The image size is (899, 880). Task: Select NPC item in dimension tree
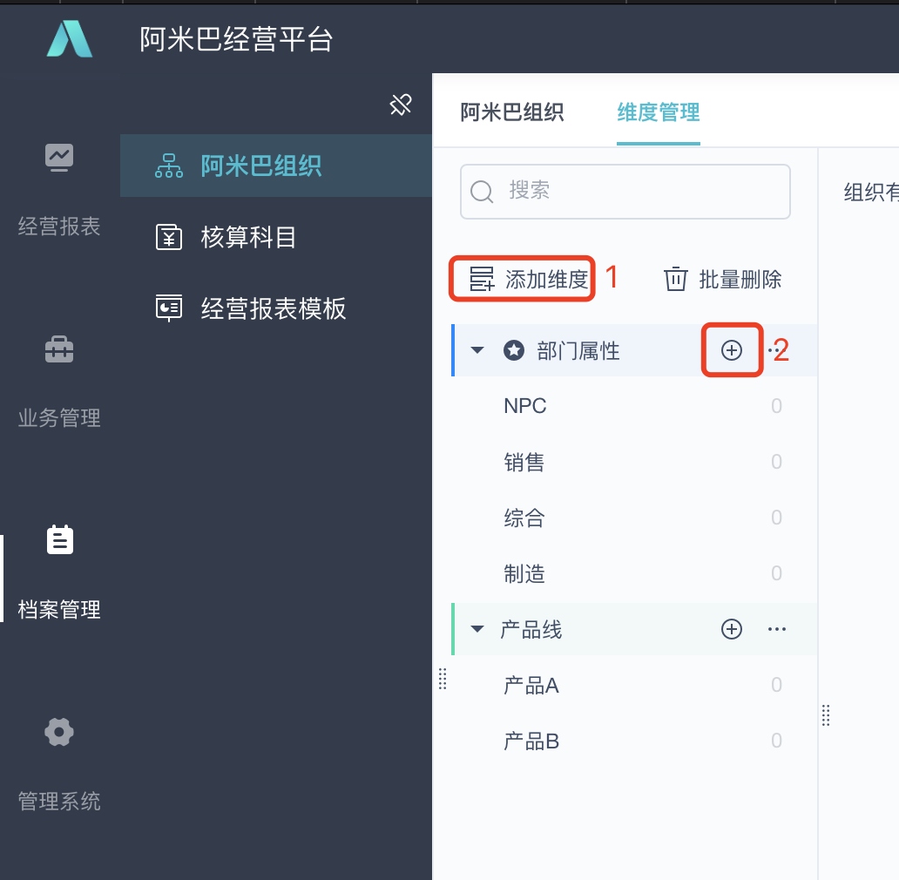coord(525,406)
